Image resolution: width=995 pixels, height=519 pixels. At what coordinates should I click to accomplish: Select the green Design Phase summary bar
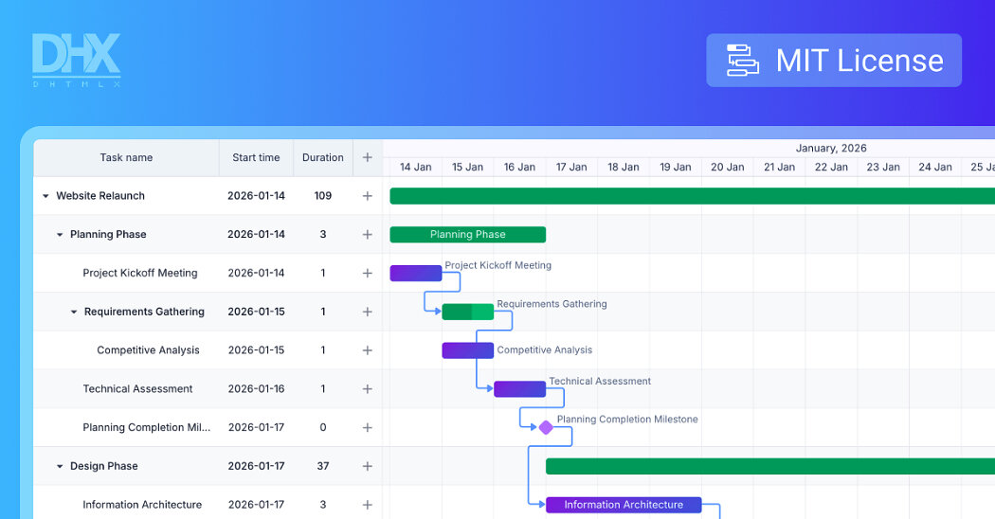pyautogui.click(x=770, y=466)
